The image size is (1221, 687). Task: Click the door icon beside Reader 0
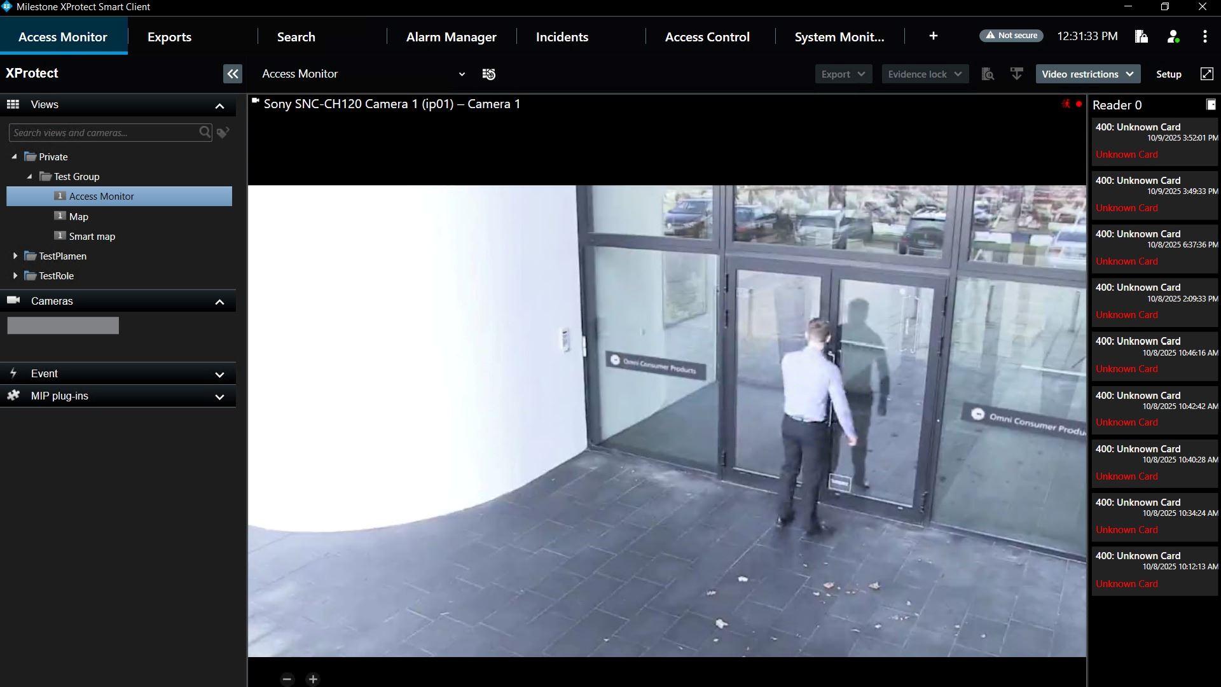point(1211,104)
